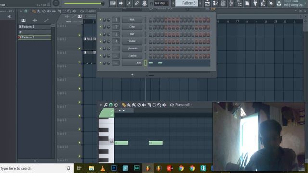The image size is (308, 173).
Task: Select the Playlist slip tool
Action: point(54,12)
